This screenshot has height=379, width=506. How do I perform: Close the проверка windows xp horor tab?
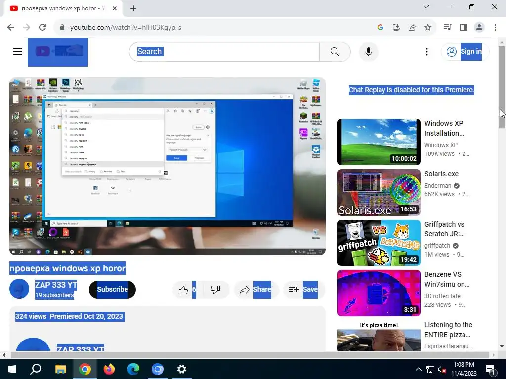point(114,8)
